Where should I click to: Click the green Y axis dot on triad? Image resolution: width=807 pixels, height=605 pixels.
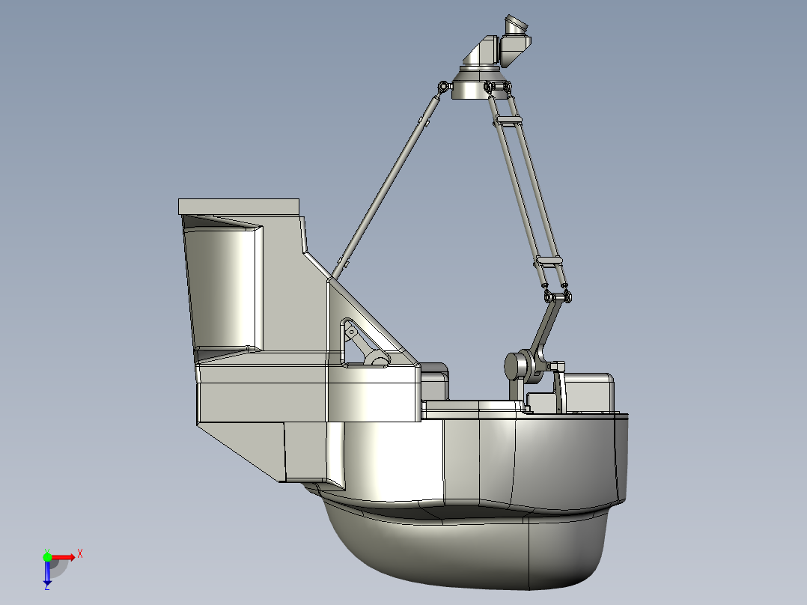tap(47, 557)
